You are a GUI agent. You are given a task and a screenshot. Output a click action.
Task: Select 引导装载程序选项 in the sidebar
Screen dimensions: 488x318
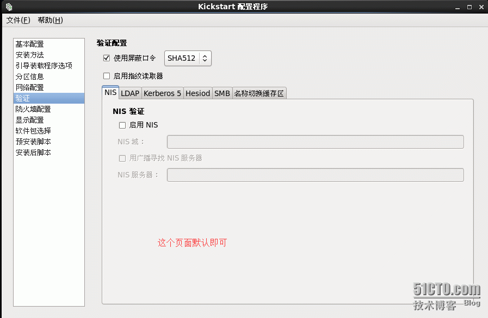(49, 66)
